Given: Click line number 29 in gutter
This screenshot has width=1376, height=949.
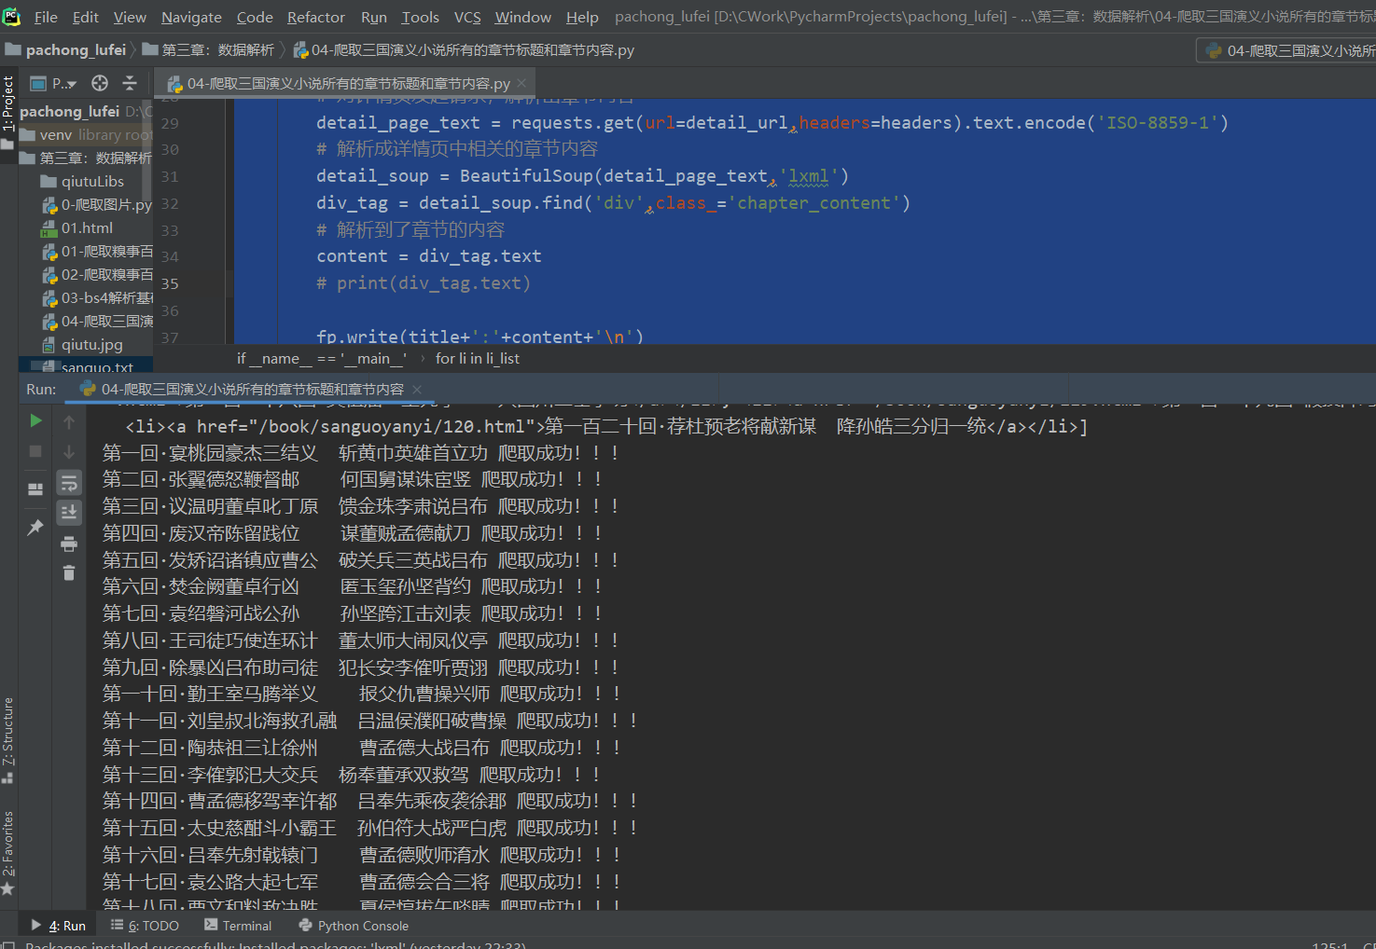Looking at the screenshot, I should pos(170,123).
